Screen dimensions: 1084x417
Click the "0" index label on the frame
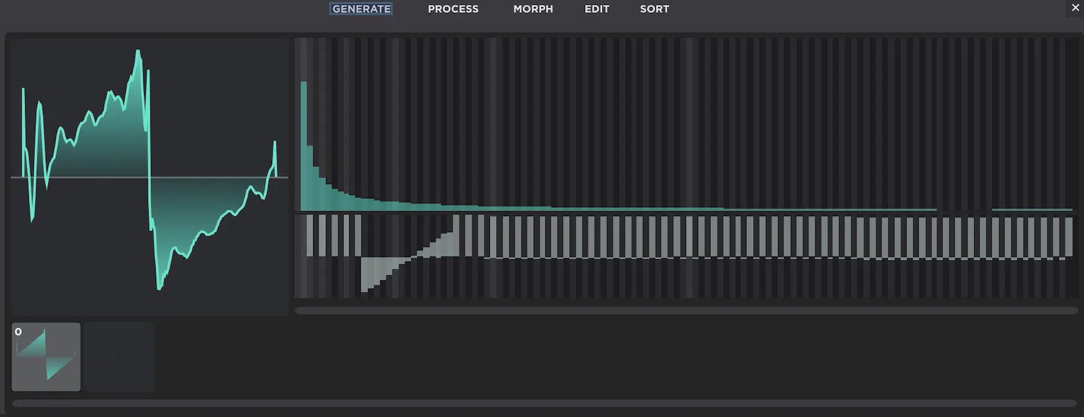tap(18, 332)
